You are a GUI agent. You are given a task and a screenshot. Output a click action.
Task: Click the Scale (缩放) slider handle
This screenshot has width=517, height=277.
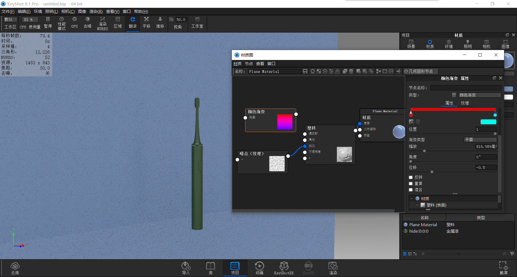click(424, 151)
